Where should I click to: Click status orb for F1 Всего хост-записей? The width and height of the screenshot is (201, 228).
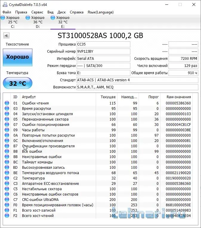(x=7, y=210)
